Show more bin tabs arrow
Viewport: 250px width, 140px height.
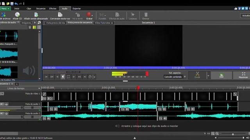pos(35,23)
